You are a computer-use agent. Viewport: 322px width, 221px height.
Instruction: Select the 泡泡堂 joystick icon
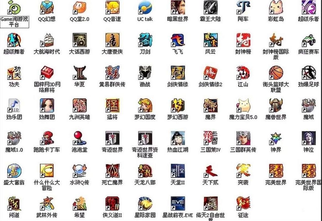pos(80,138)
